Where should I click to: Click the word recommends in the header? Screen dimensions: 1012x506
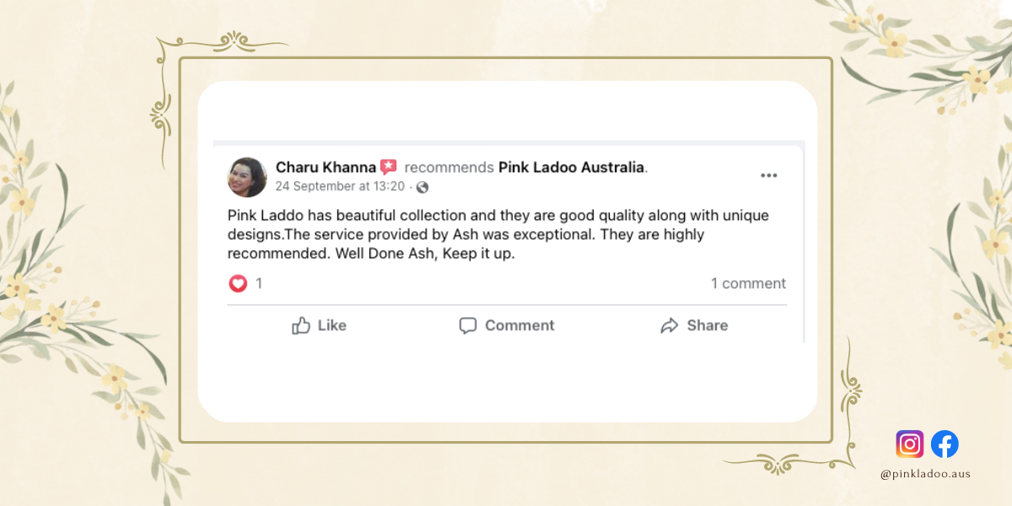(449, 167)
